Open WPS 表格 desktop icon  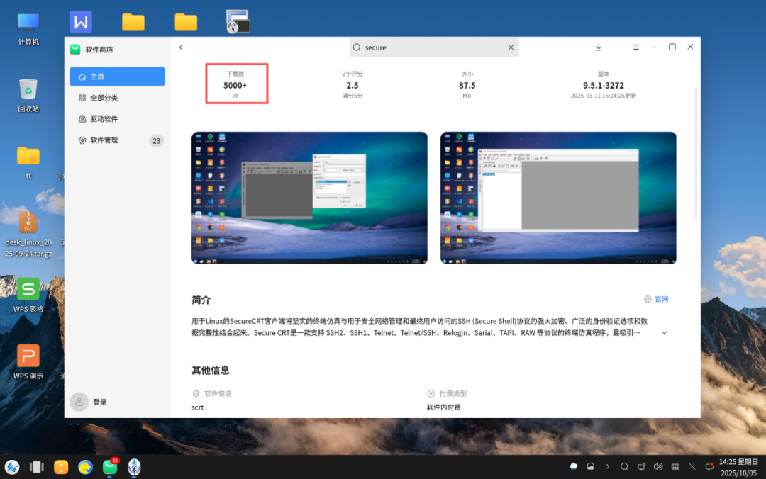point(28,295)
